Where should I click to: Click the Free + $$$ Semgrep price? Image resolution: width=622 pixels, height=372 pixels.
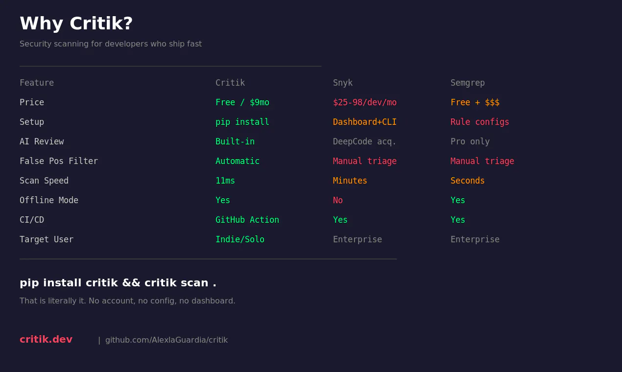(475, 102)
